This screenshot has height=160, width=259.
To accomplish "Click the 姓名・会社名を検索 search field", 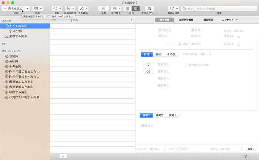I will pos(218,8).
